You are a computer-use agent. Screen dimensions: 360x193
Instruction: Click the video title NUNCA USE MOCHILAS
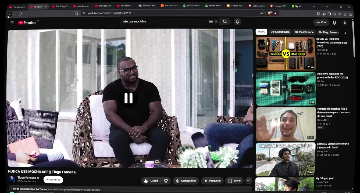pos(42,172)
